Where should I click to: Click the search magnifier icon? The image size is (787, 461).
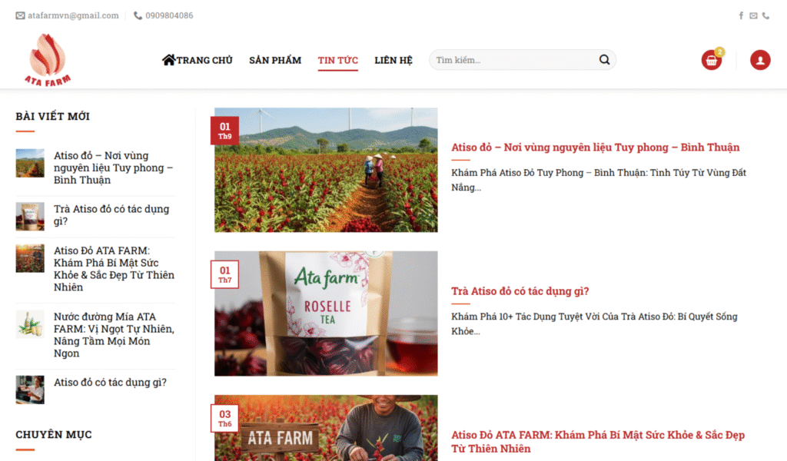tap(604, 60)
